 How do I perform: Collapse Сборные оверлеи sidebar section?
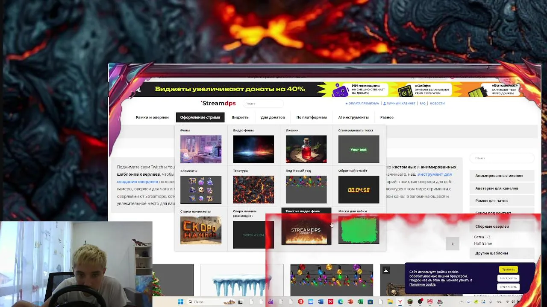tap(502, 226)
